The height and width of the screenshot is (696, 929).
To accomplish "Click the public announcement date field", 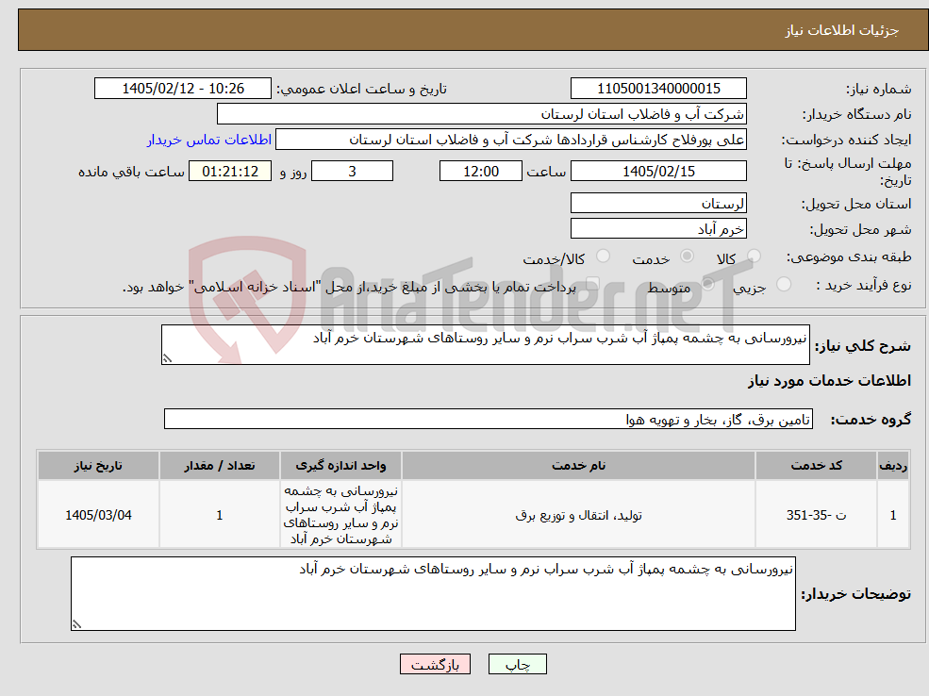I will [182, 89].
